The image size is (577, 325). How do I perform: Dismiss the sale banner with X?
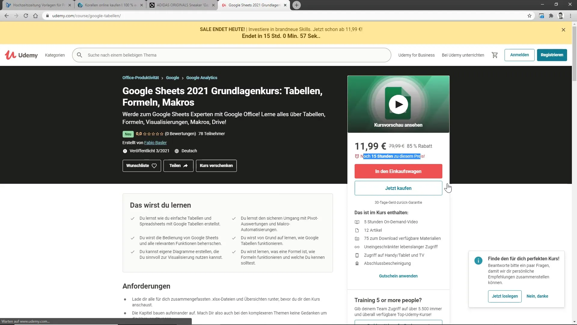point(563,30)
